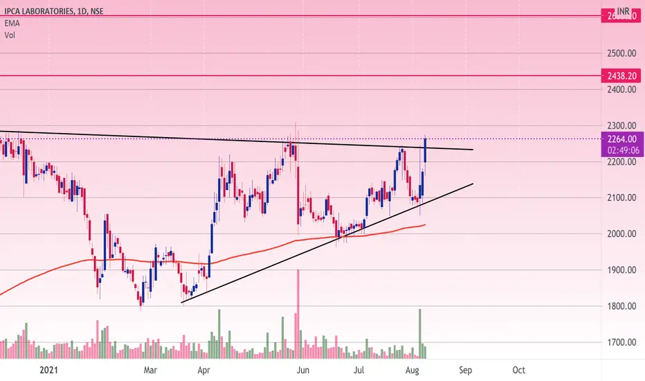Click the 2400.00 price axis label
Image resolution: width=645 pixels, height=381 pixels.
(621, 89)
